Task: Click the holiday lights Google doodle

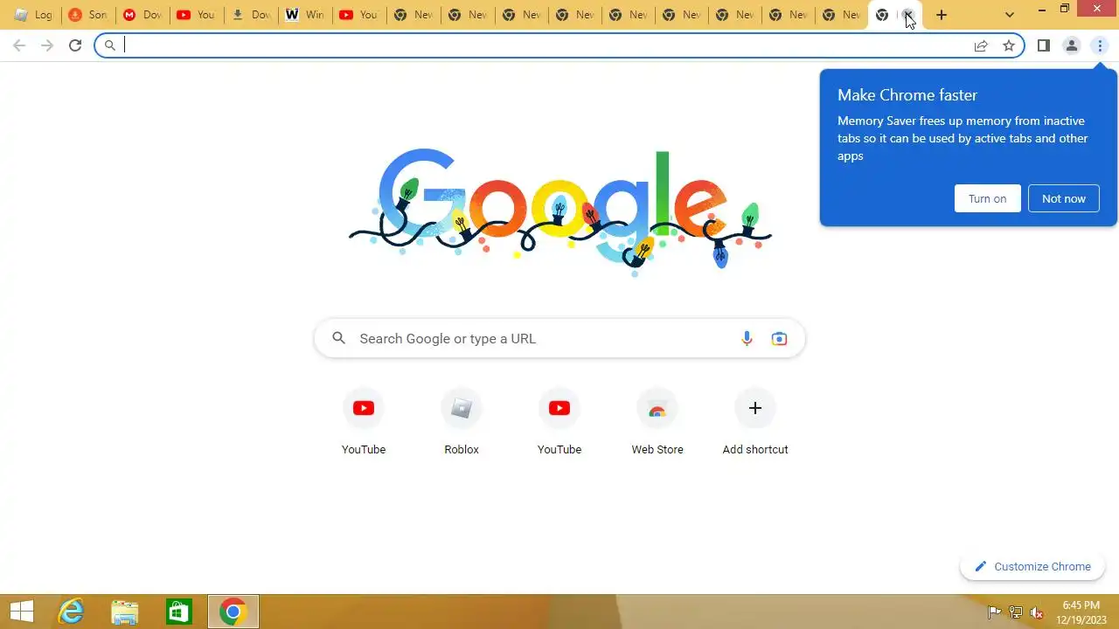Action: pyautogui.click(x=559, y=212)
